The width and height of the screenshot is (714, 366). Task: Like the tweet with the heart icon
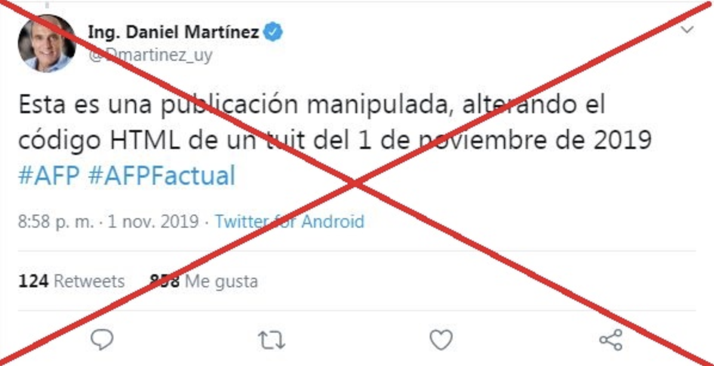(441, 340)
